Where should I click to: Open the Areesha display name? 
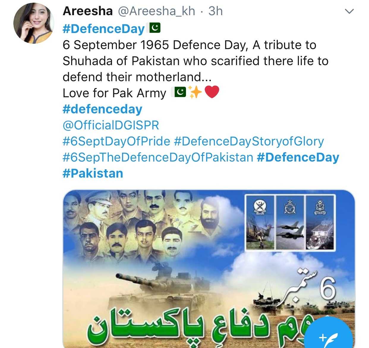(x=88, y=11)
